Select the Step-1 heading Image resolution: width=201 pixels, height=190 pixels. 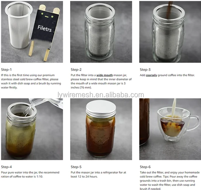pyautogui.click(x=6, y=69)
